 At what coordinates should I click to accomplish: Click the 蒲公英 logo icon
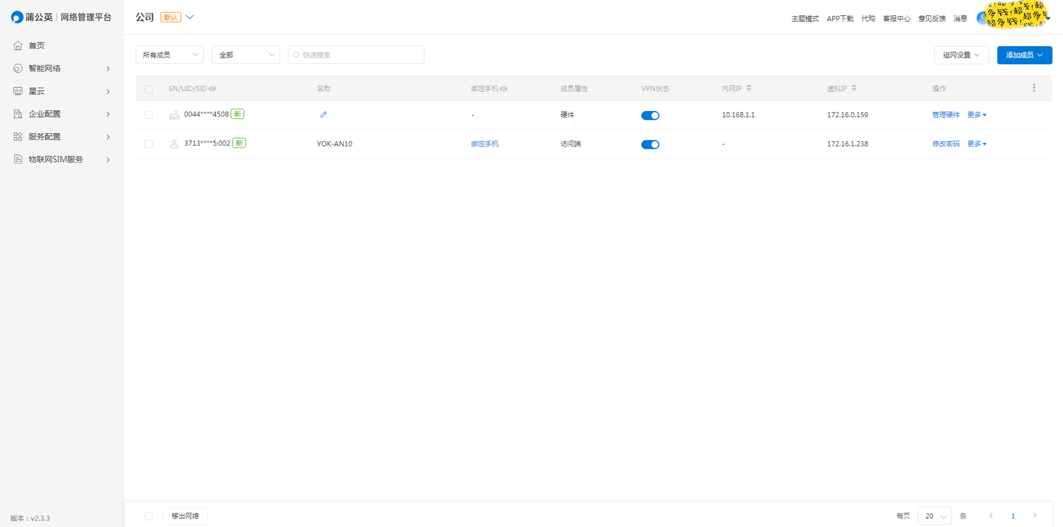tap(17, 18)
